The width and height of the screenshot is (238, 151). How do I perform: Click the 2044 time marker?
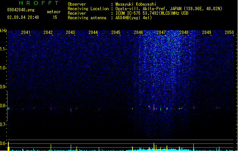[x=93, y=32]
